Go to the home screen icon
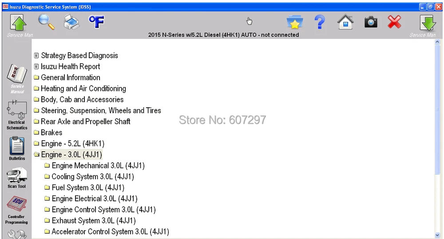This screenshot has height=239, width=444. point(345,22)
